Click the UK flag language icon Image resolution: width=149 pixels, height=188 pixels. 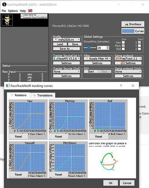[30, 11]
